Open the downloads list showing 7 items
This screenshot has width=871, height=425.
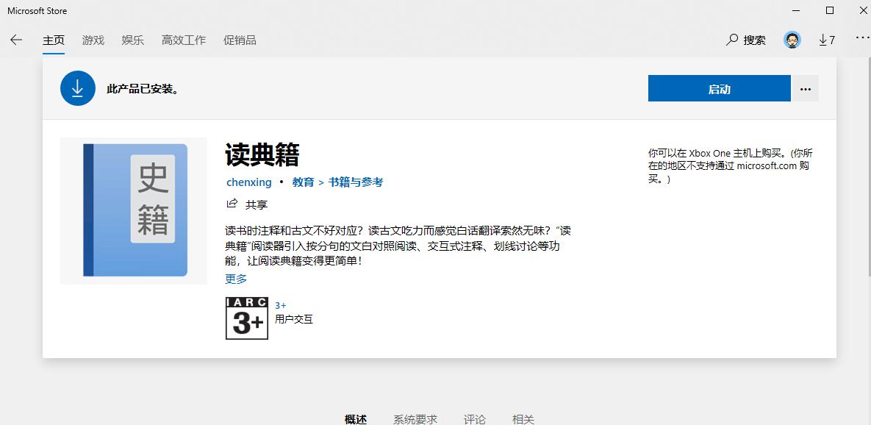(x=827, y=40)
